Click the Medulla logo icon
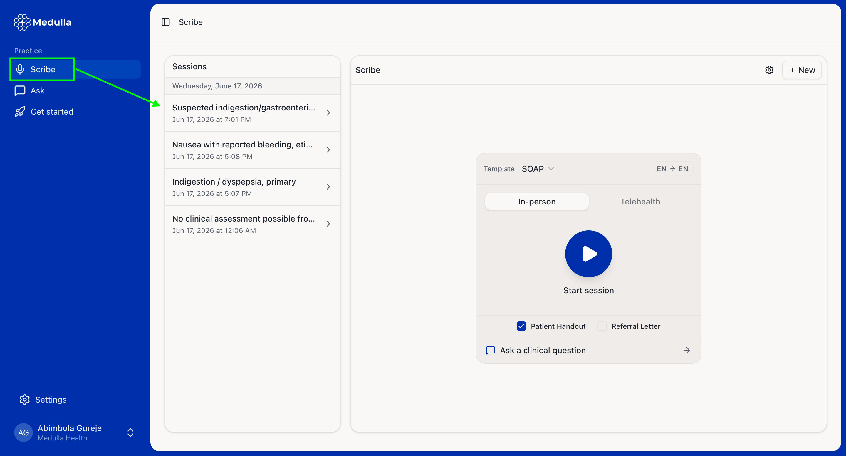This screenshot has height=456, width=846. [22, 22]
